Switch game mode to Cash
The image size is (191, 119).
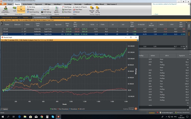click(14, 9)
